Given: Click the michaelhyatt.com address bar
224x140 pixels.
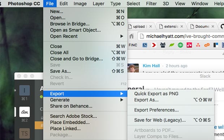Looking at the screenshot, I should pos(181,36).
